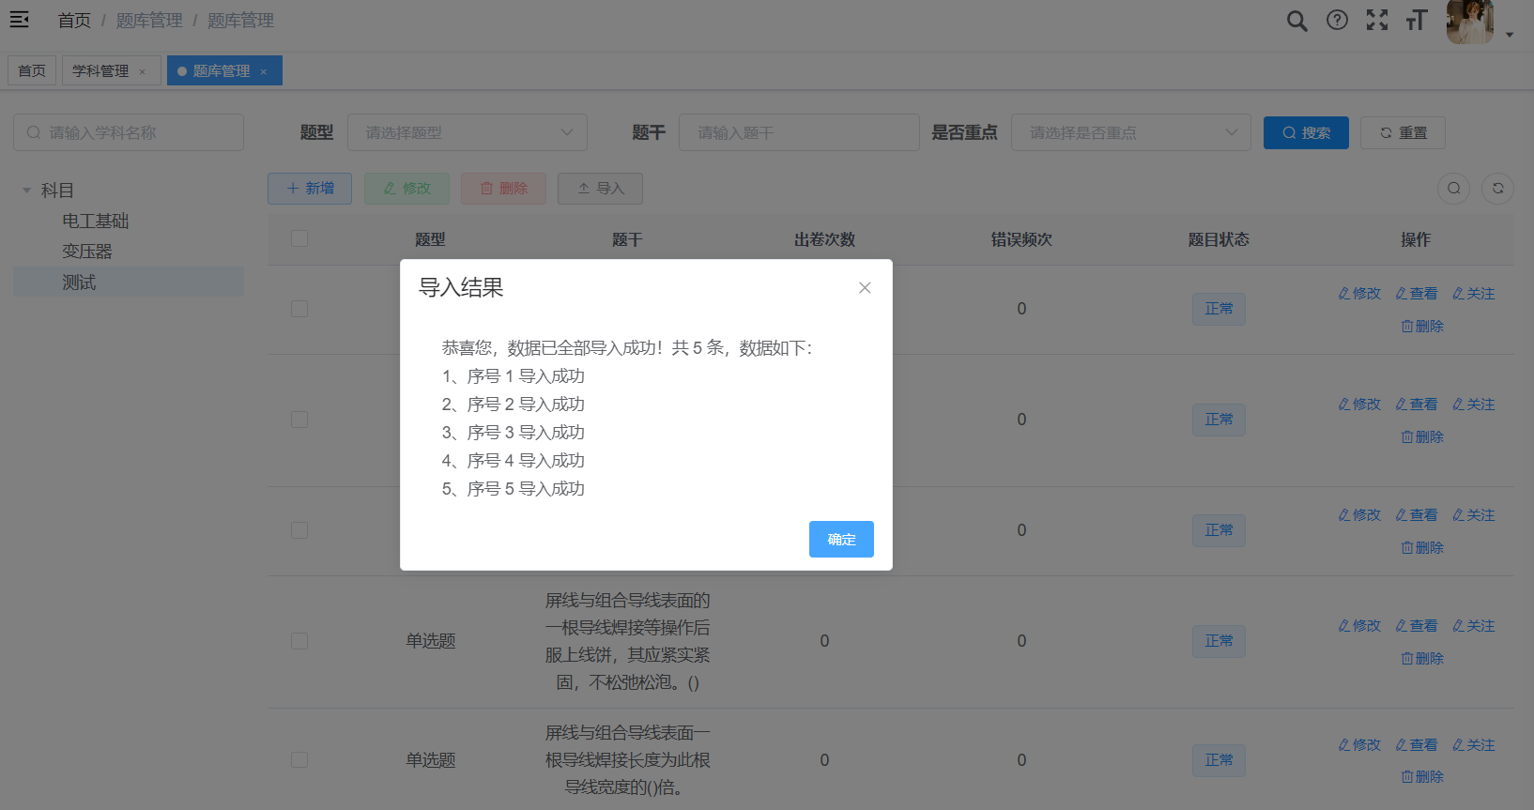
Task: Open the 题型 dropdown
Action: coord(468,133)
